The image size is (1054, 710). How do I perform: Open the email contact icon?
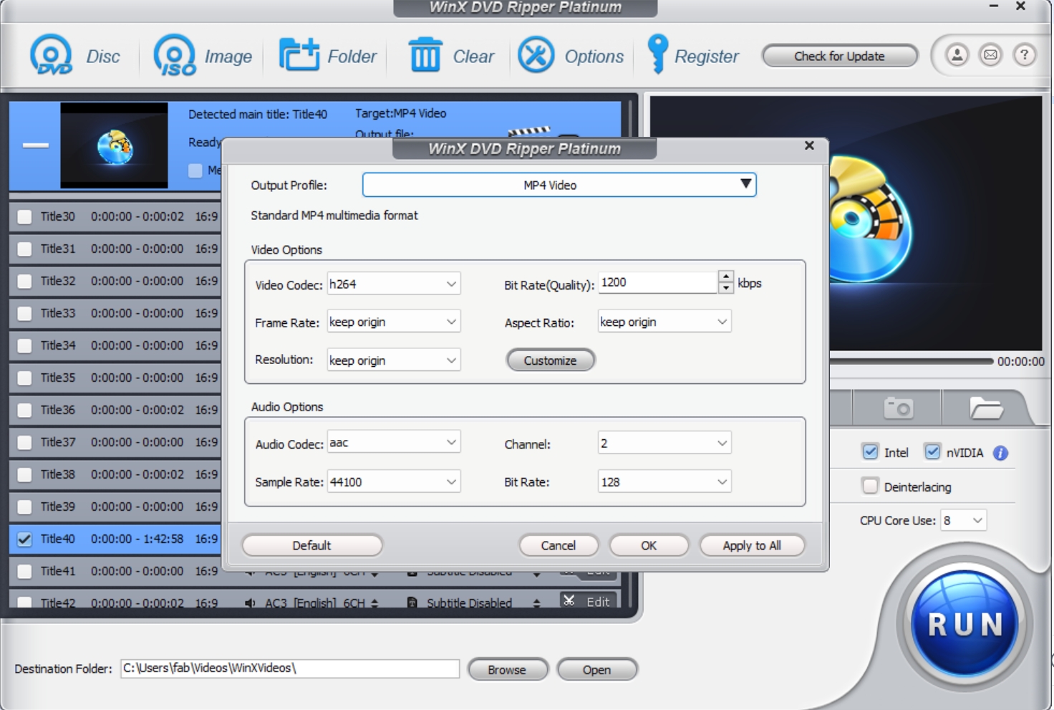pos(991,55)
